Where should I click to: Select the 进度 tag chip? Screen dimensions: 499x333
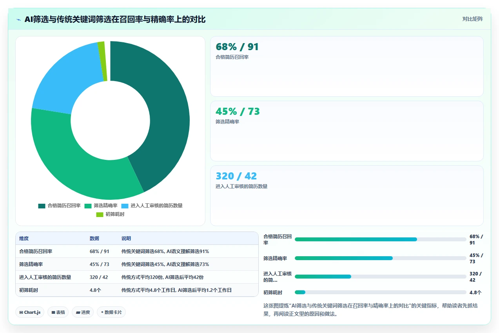(x=83, y=312)
